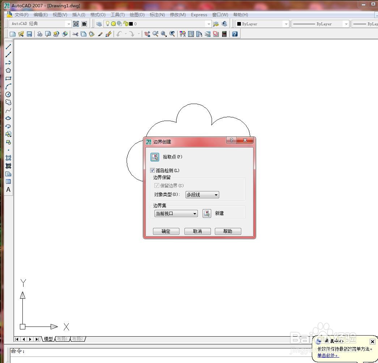
Task: Click the Pan realtime icon
Action: (147, 34)
